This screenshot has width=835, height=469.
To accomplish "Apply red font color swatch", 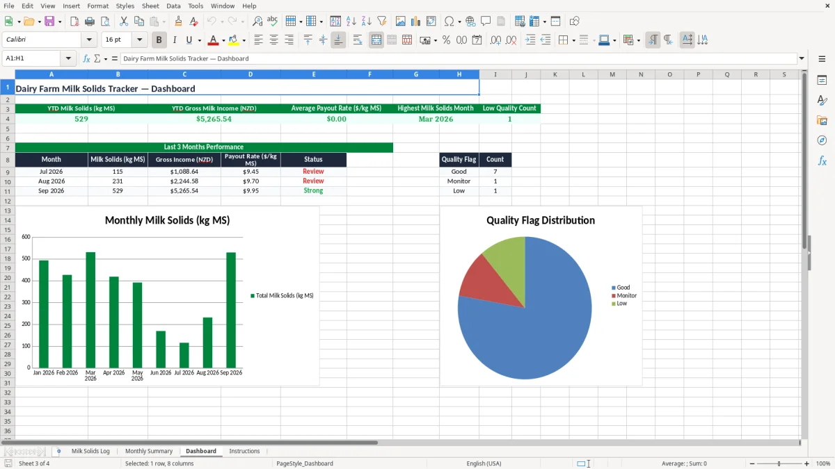I will (x=213, y=40).
